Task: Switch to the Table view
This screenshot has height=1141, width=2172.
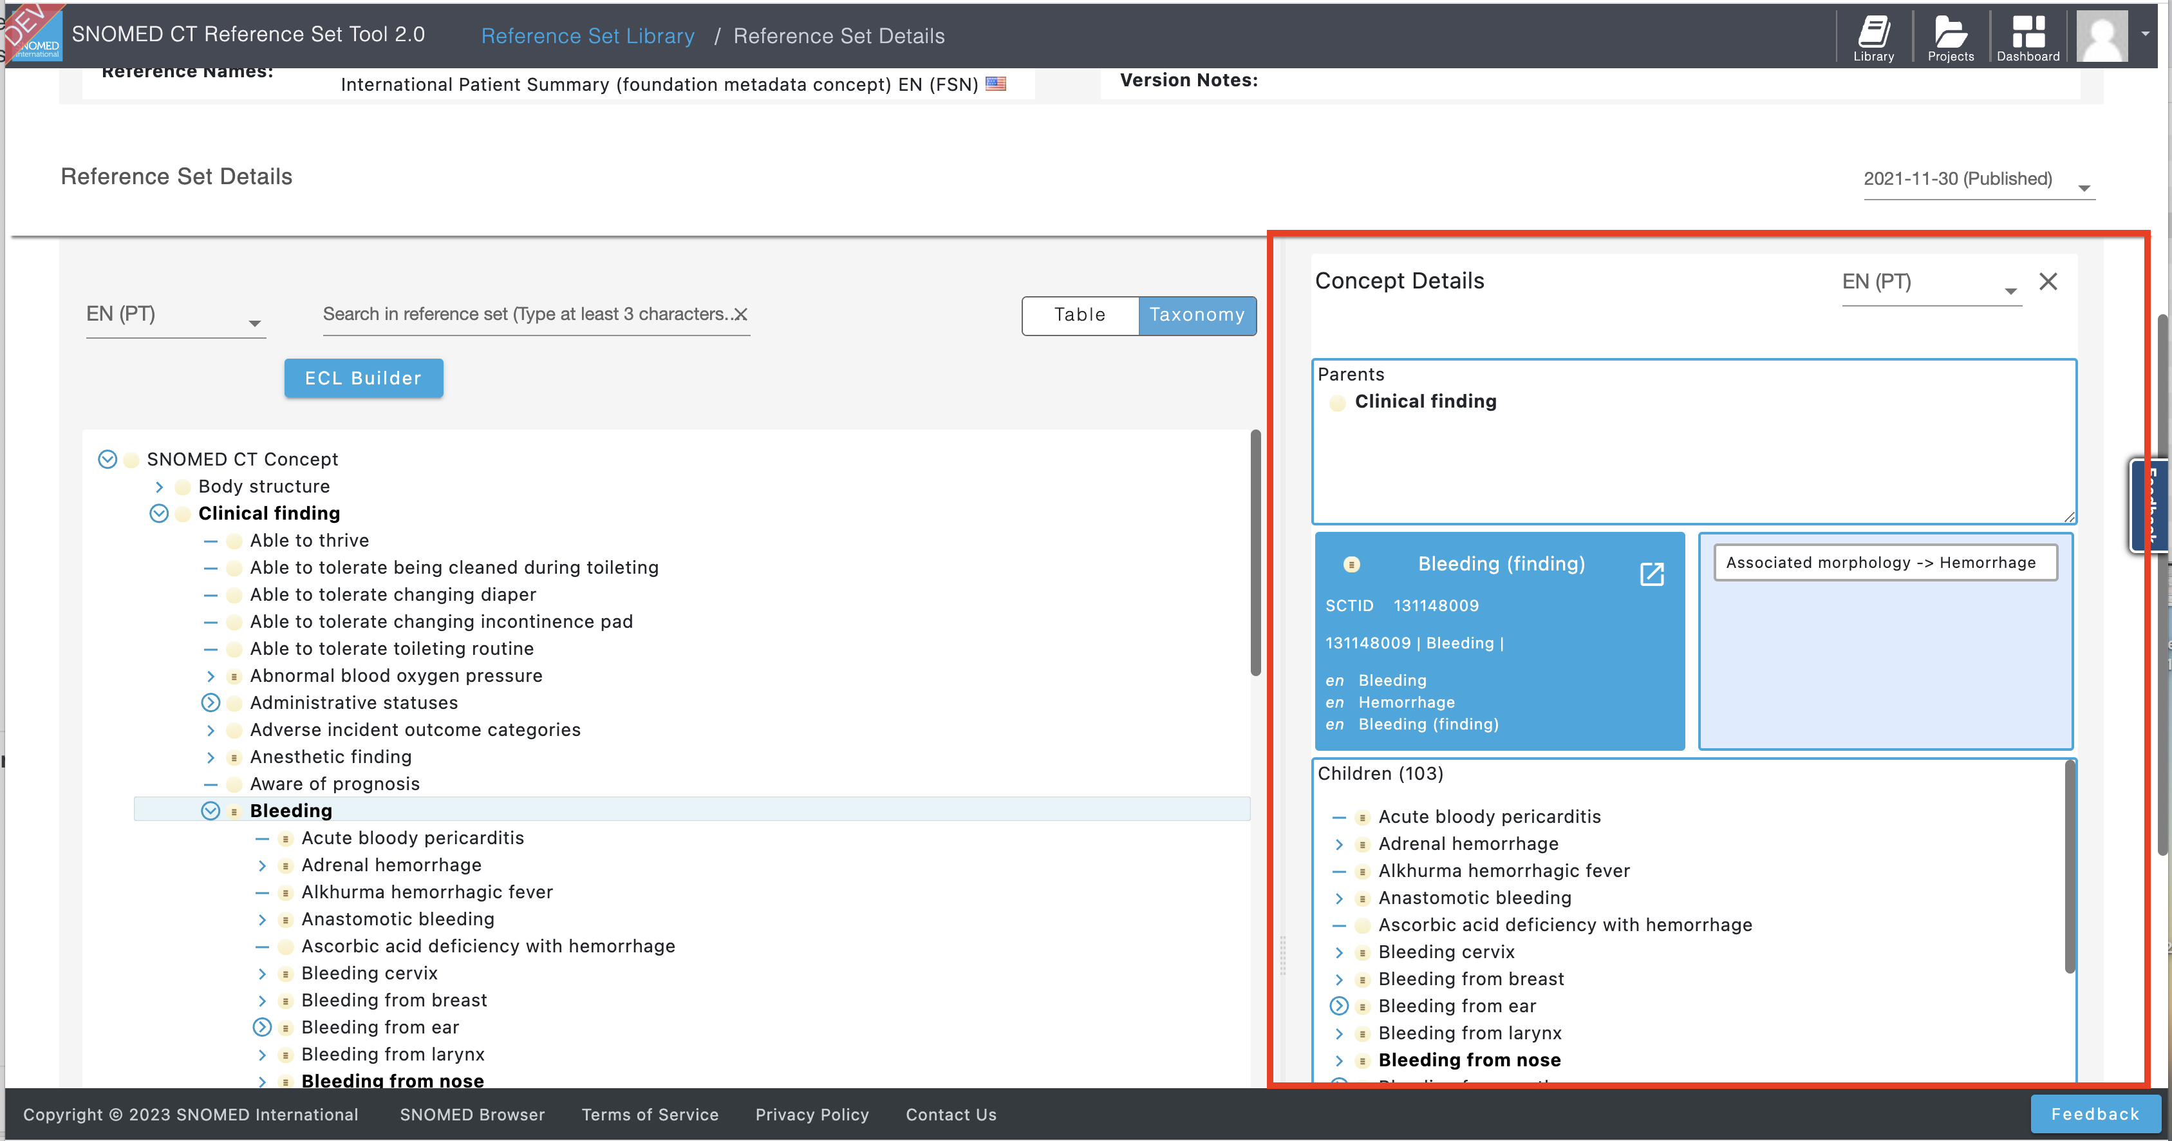Action: (x=1080, y=316)
